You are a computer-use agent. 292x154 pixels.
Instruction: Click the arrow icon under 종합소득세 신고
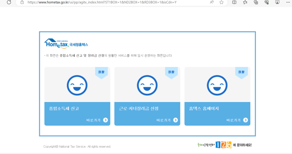[x=105, y=120]
